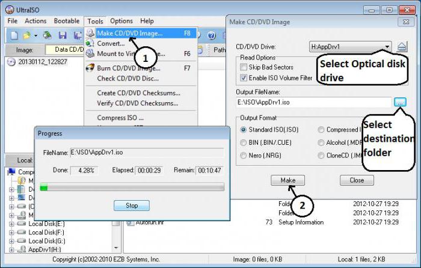Open the Tools menu
The width and height of the screenshot is (421, 268).
click(95, 21)
